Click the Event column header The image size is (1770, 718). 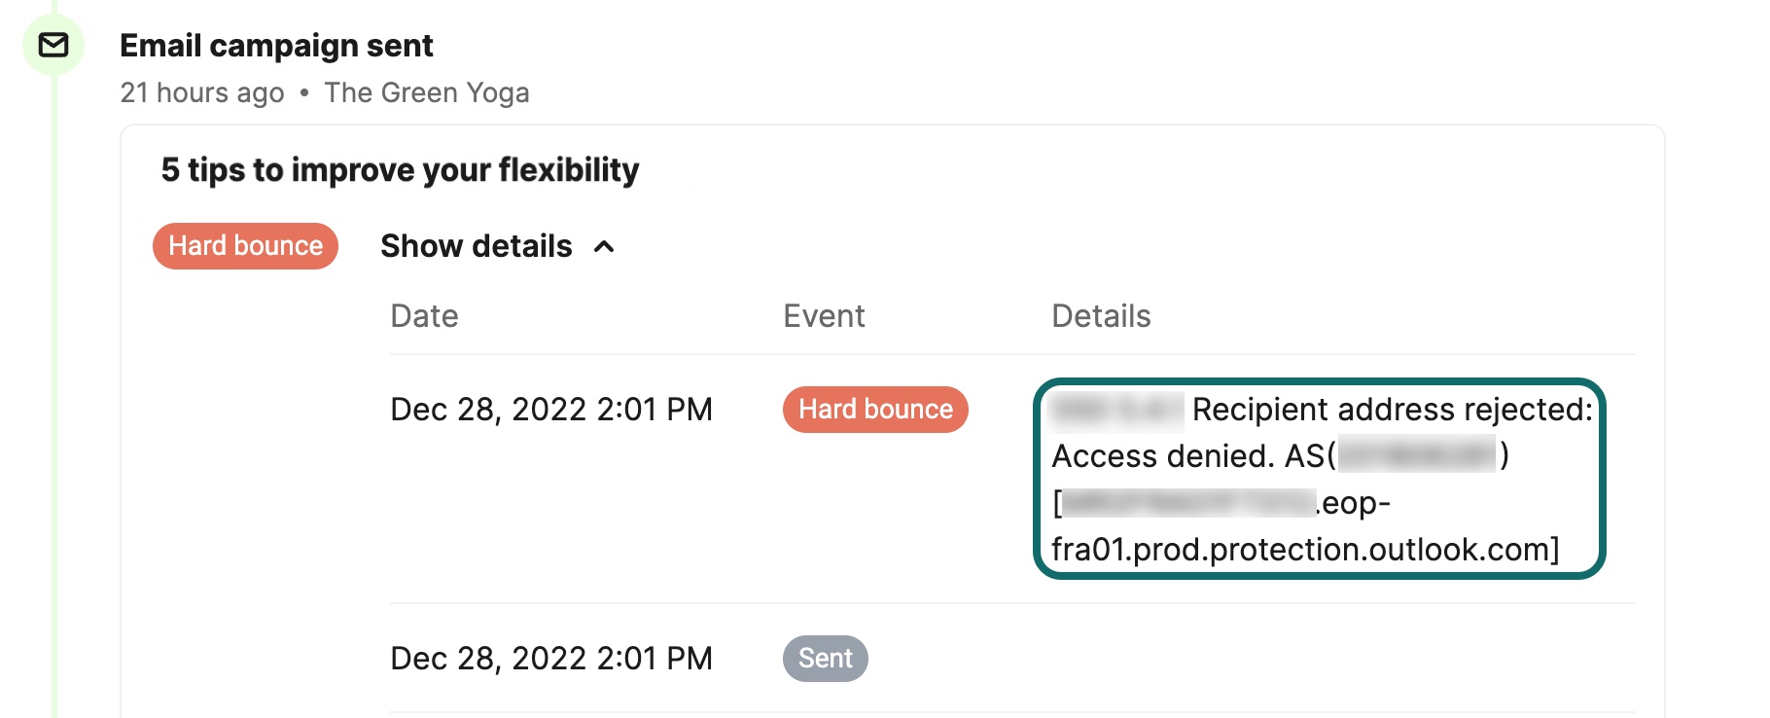click(824, 316)
